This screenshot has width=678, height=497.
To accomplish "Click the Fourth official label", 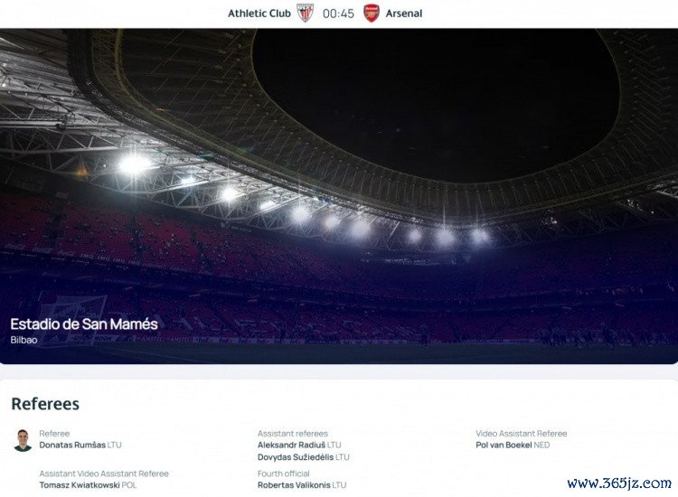I will 284,474.
